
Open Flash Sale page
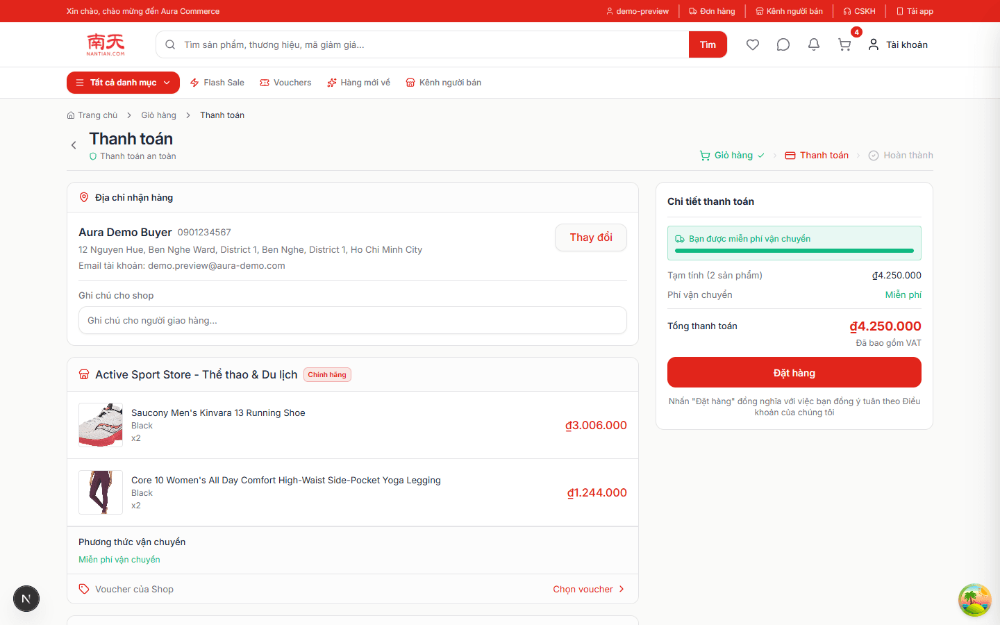217,83
